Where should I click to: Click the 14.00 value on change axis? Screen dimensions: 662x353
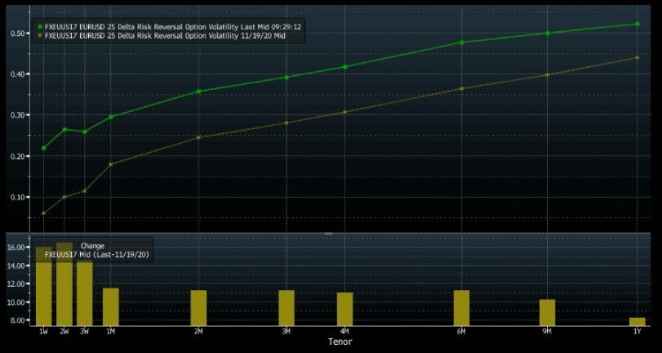[17, 266]
